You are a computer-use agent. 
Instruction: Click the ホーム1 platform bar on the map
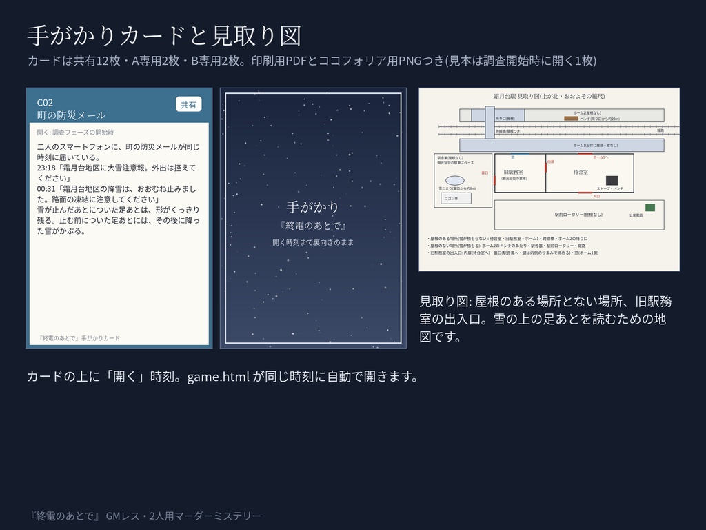pyautogui.click(x=562, y=145)
